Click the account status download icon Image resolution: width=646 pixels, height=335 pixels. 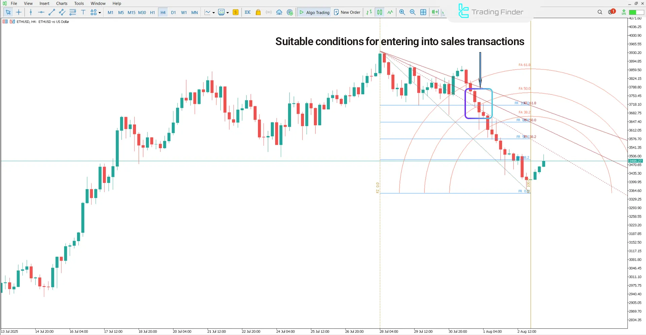click(x=624, y=12)
